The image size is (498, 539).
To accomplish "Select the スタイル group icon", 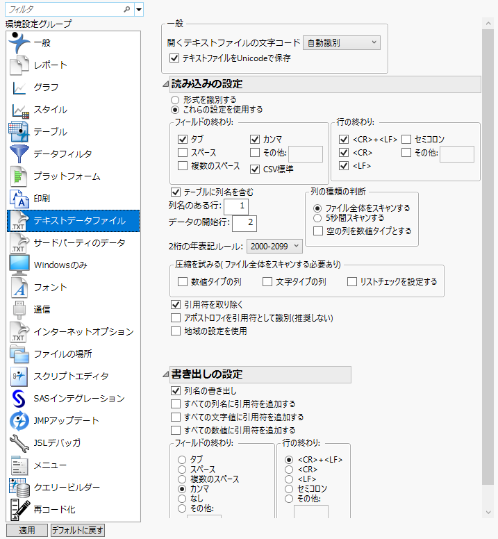I will (x=20, y=110).
